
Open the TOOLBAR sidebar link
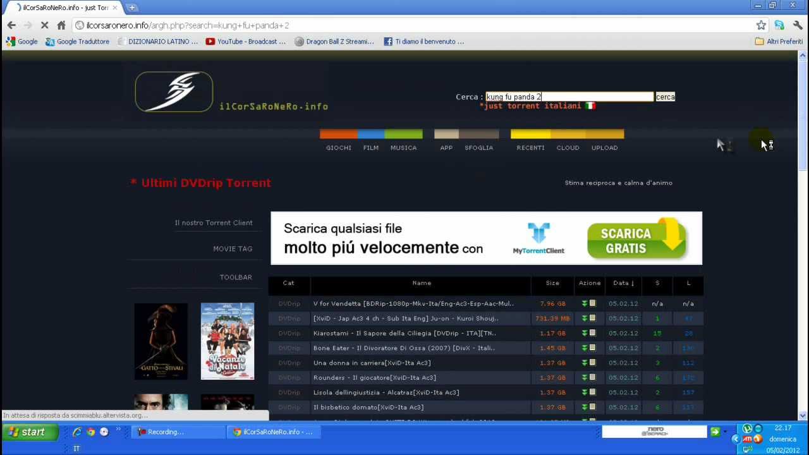[236, 277]
